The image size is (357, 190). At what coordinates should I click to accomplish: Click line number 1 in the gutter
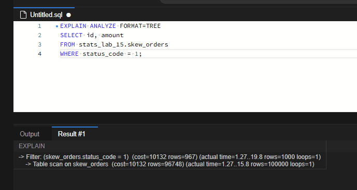point(39,26)
